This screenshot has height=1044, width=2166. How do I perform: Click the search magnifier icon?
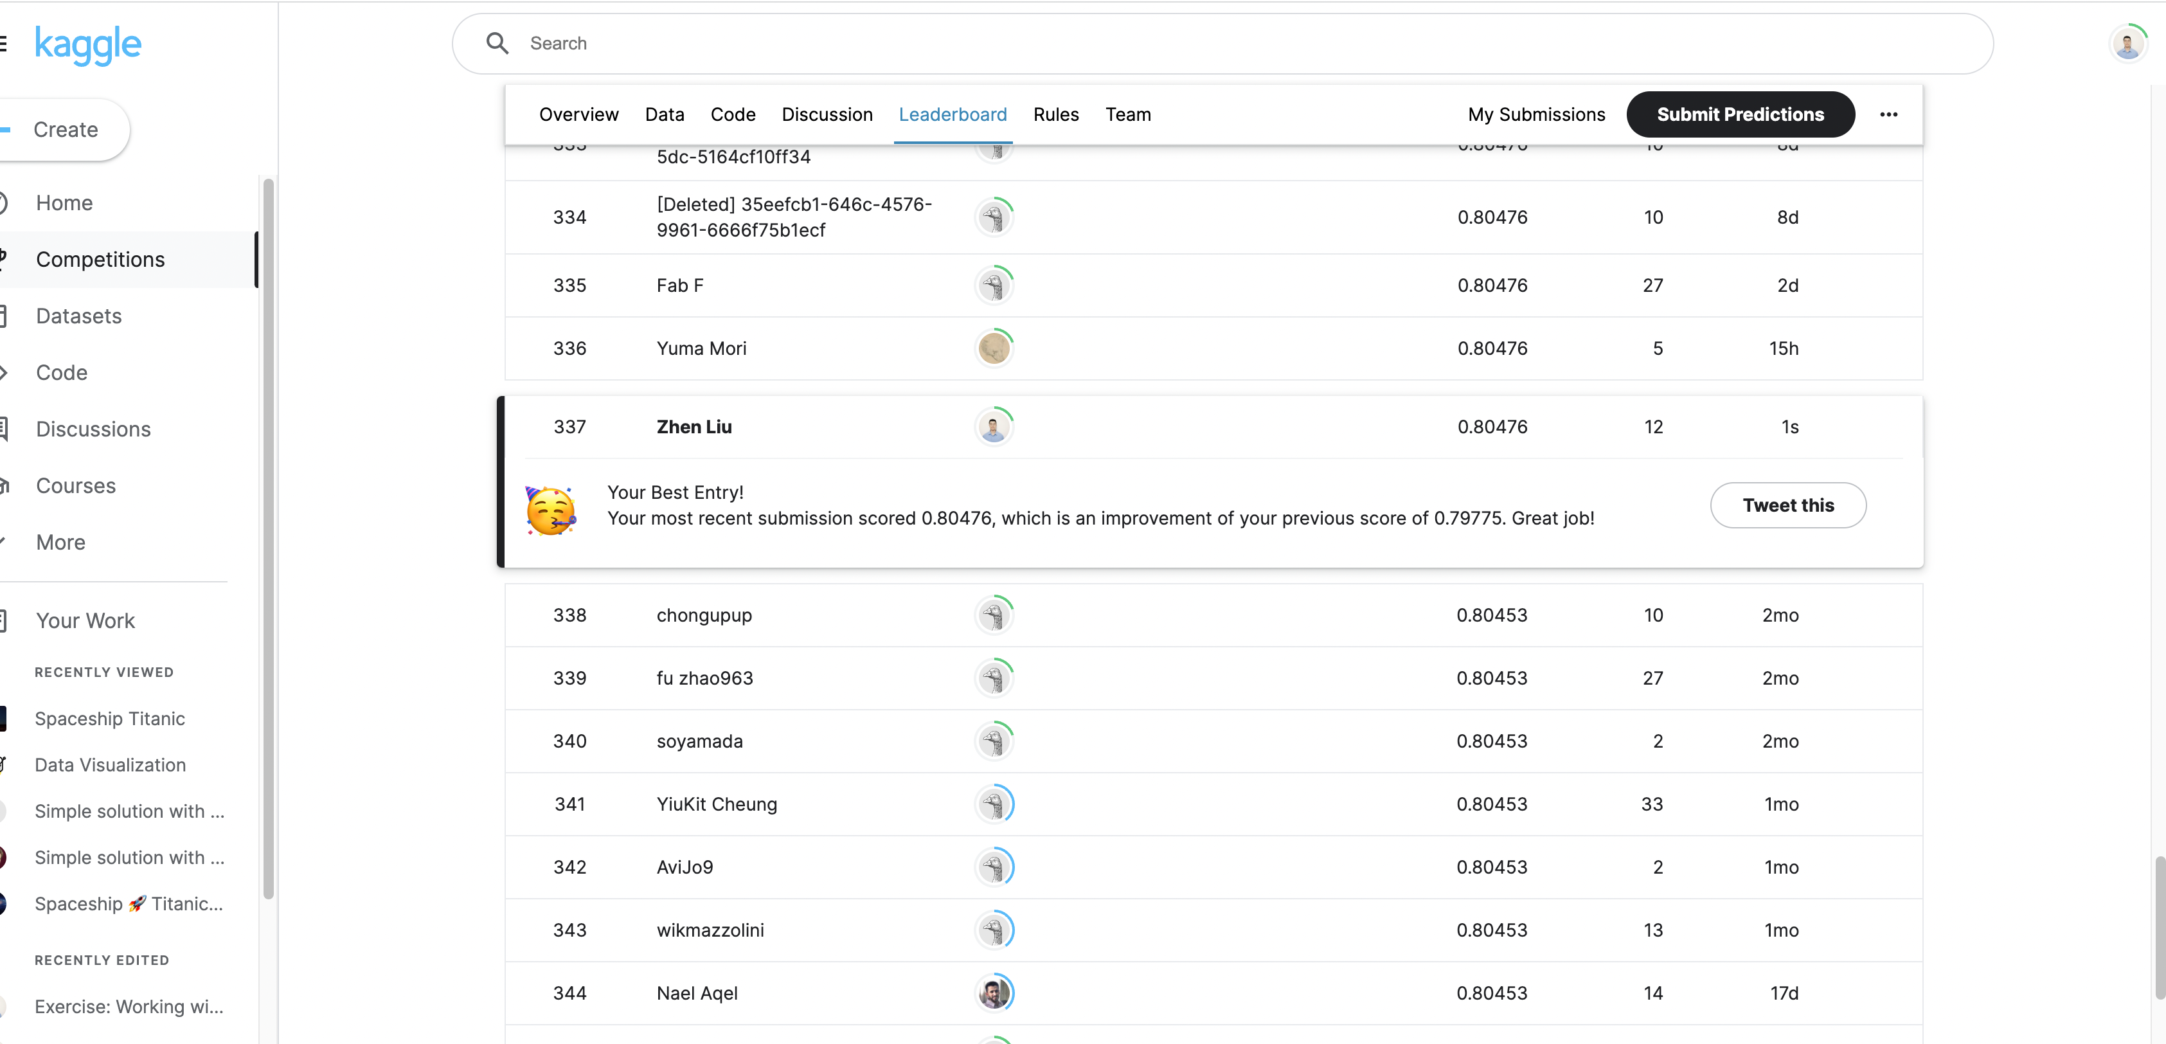pos(497,44)
